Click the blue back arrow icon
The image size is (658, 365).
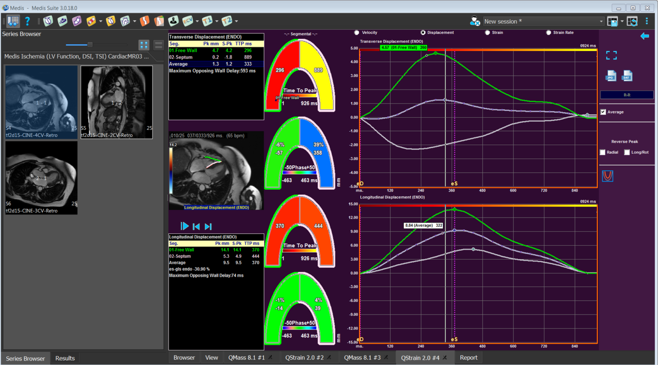[x=645, y=36]
